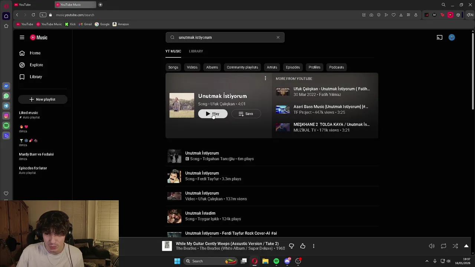Select Ferdi Tayfur Unutmak İstiyorum song
The width and height of the screenshot is (475, 267).
tap(272, 176)
